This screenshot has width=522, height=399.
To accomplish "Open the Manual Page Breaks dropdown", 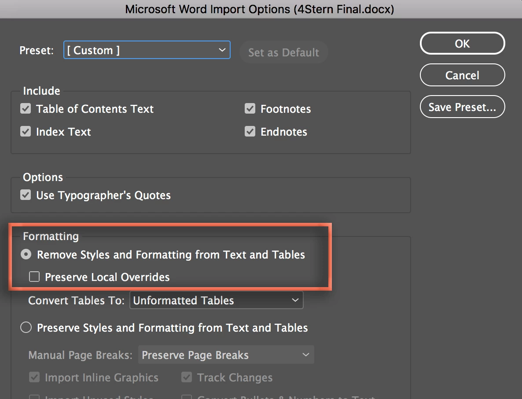I will [226, 355].
